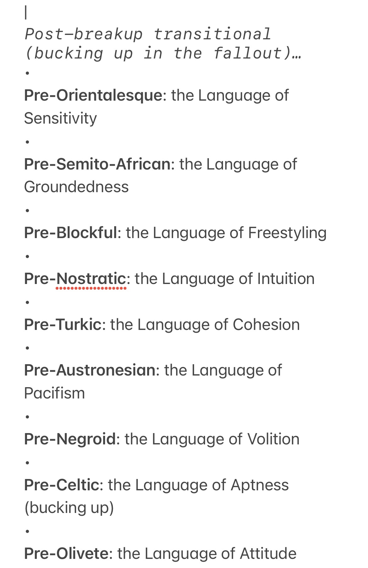
Task: Click the "(bucking up)" text under Pre-Celtic
Action: [x=69, y=508]
